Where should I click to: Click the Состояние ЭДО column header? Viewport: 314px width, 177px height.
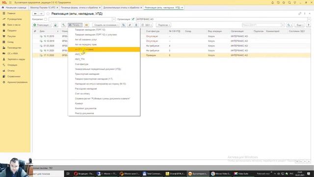296,31
